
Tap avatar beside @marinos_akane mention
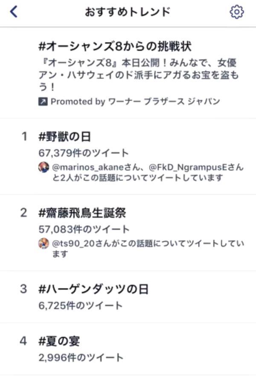click(x=44, y=167)
